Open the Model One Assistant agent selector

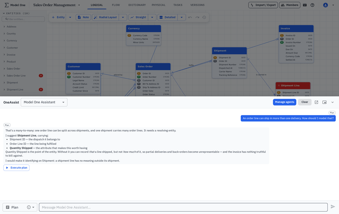[x=44, y=102]
